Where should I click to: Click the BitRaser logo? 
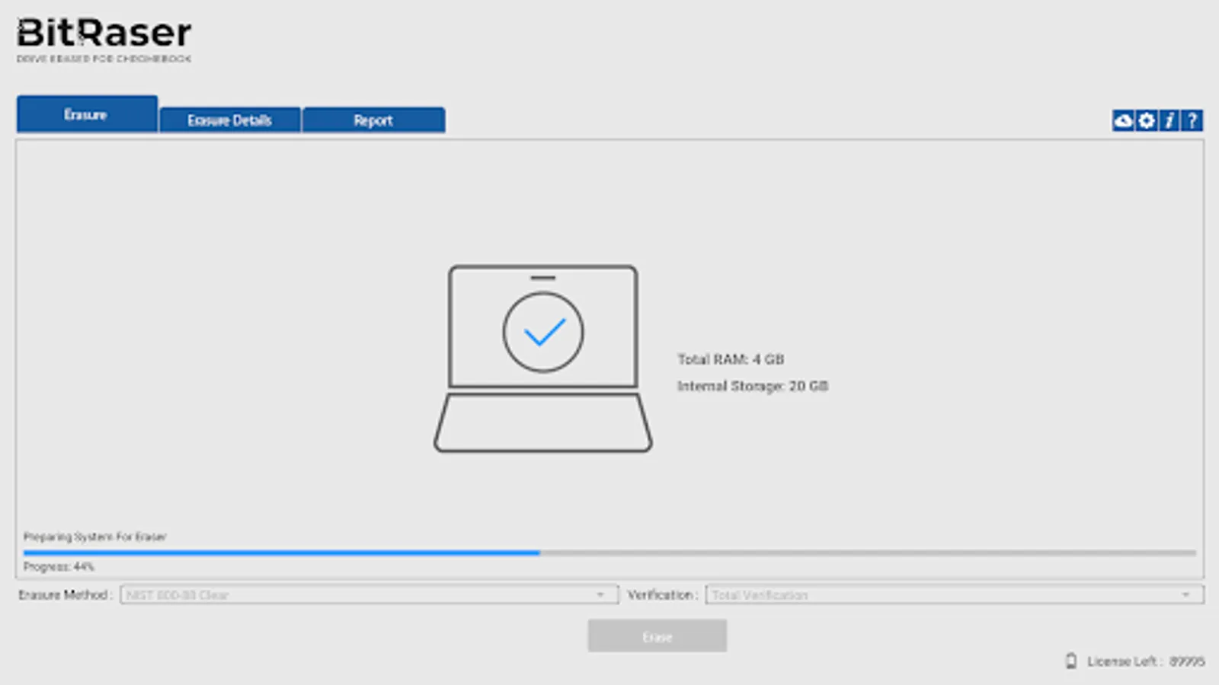[x=102, y=34]
